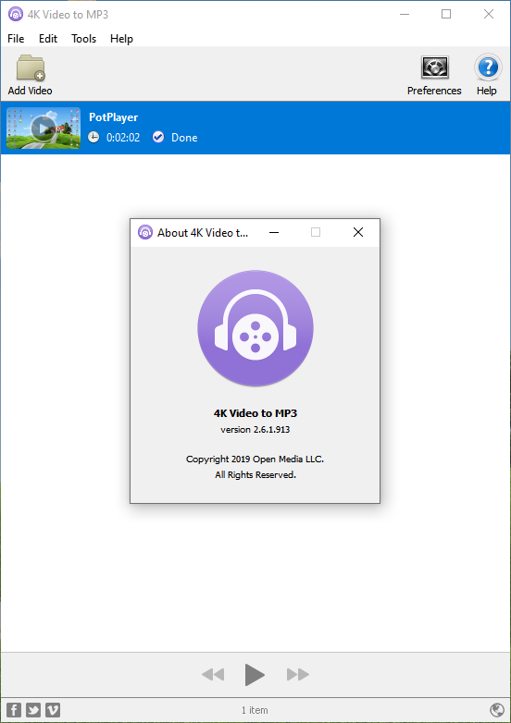Screen dimensions: 511x723
Task: Click the clock duration icon for PotPlayer
Action: (x=93, y=137)
